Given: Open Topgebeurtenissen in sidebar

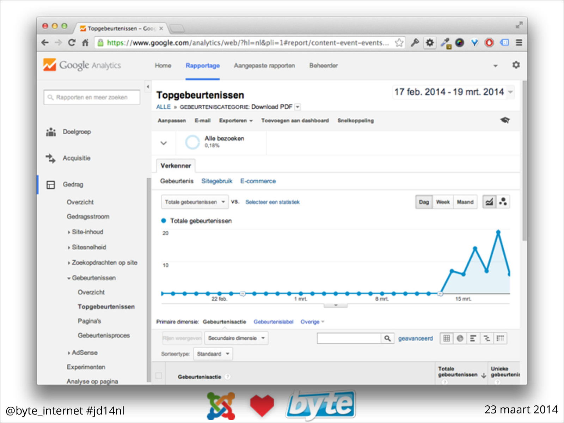Looking at the screenshot, I should [x=106, y=307].
